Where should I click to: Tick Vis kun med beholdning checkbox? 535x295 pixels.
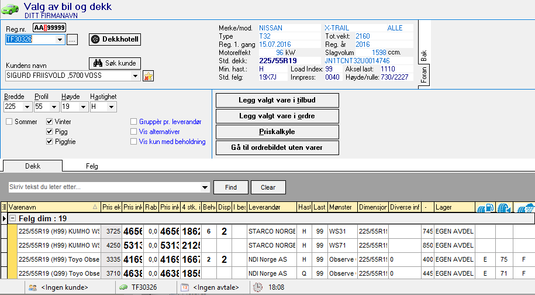pos(134,142)
